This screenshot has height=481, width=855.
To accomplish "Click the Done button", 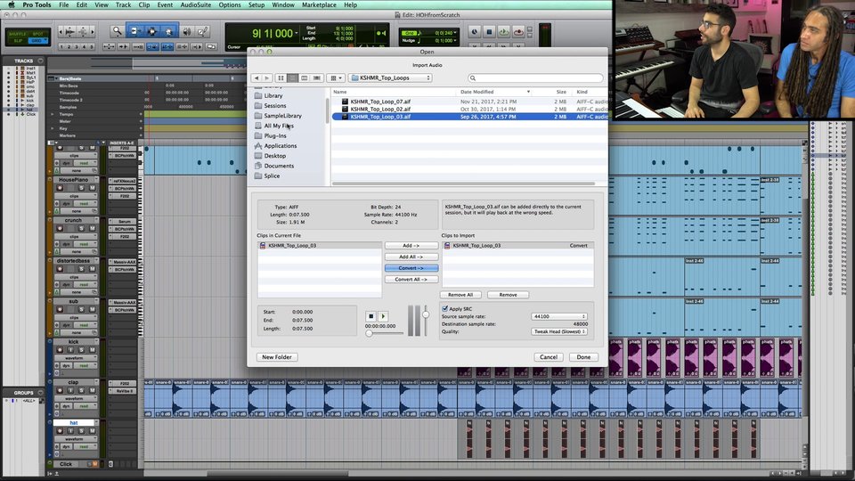I will (583, 357).
